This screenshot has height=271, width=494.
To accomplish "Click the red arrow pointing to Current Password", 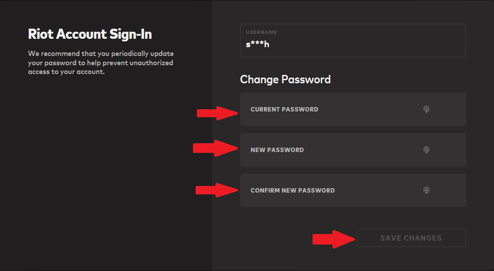I will [217, 113].
